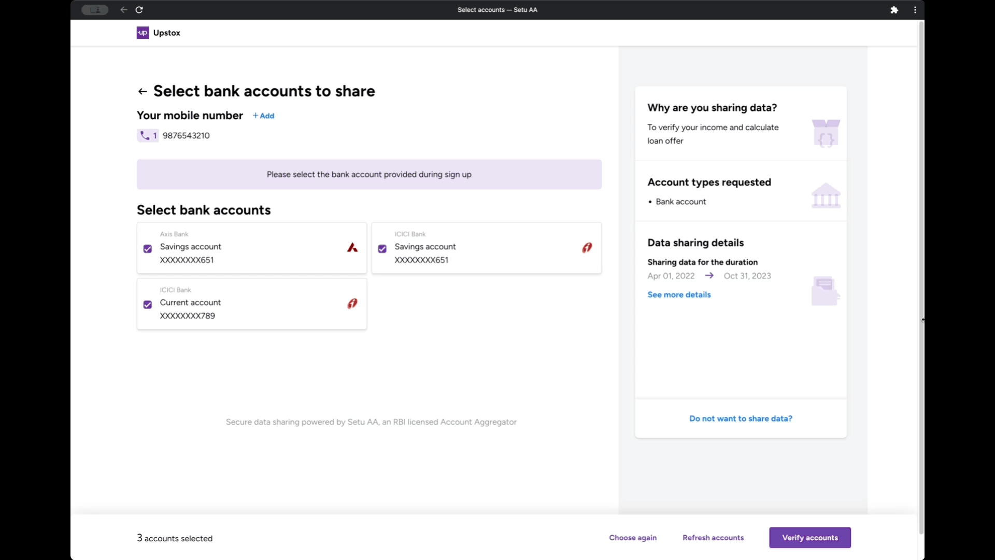Image resolution: width=995 pixels, height=560 pixels.
Task: Click Refresh accounts
Action: (x=713, y=538)
